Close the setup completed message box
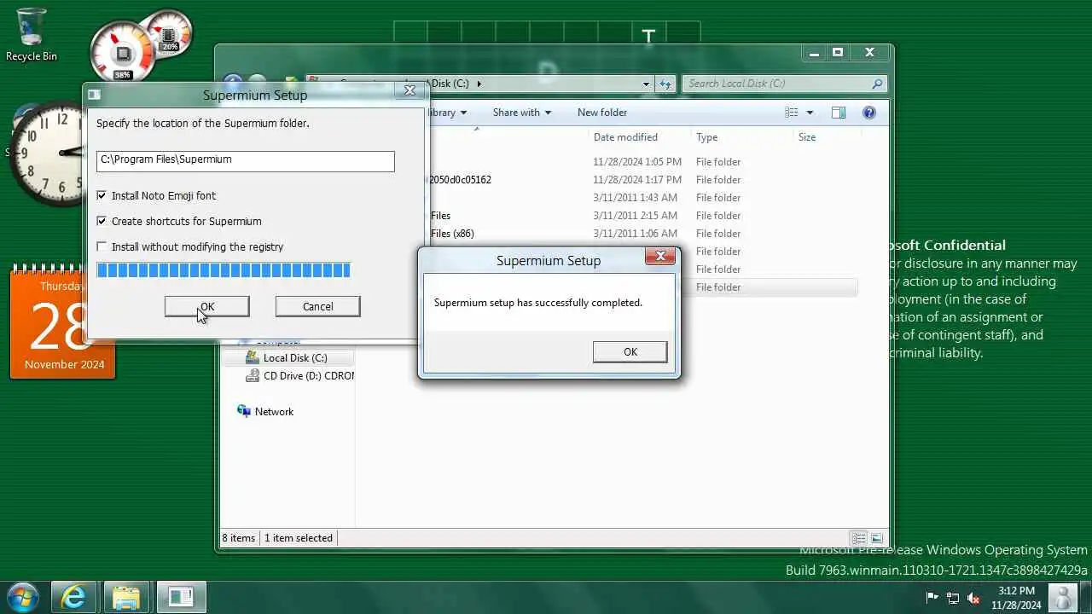This screenshot has width=1092, height=614. coord(660,256)
